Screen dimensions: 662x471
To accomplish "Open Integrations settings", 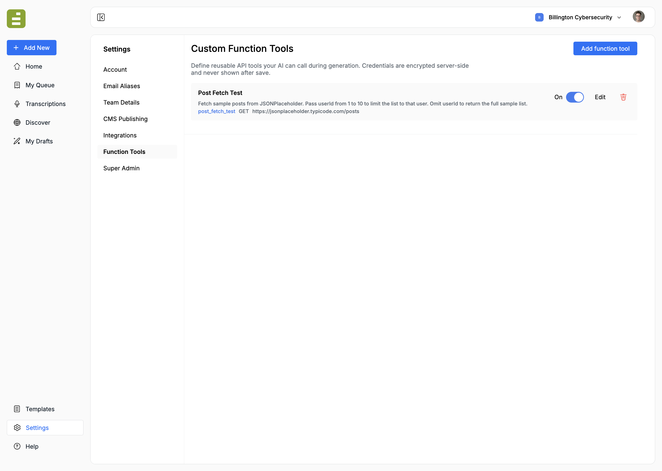I will click(137, 135).
